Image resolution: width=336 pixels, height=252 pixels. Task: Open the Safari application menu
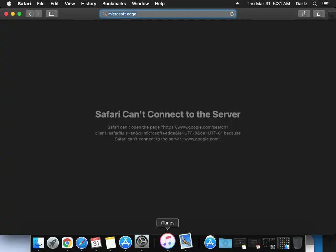click(24, 4)
